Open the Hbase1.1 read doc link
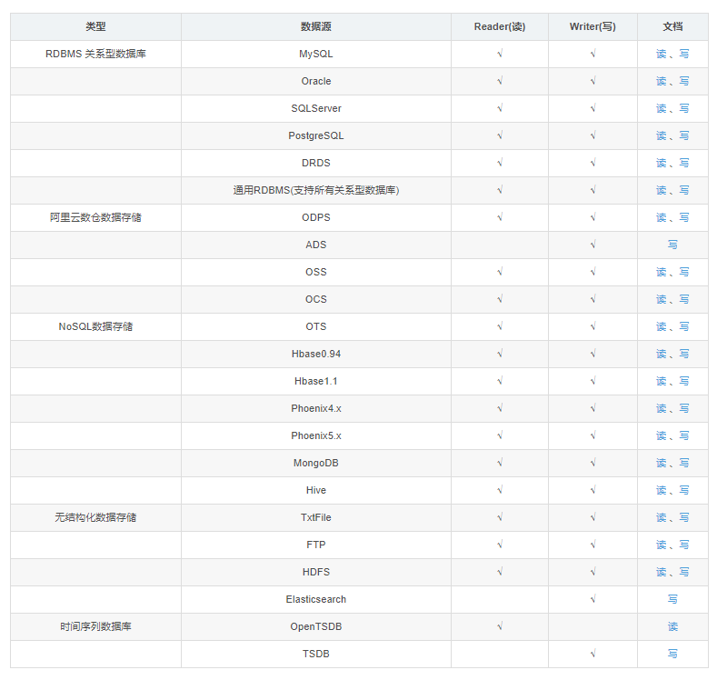 point(662,382)
